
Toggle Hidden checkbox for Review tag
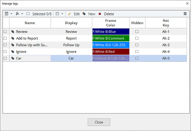point(137,32)
